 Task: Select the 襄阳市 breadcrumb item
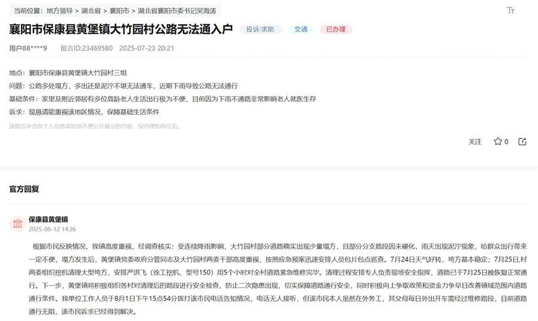point(120,11)
